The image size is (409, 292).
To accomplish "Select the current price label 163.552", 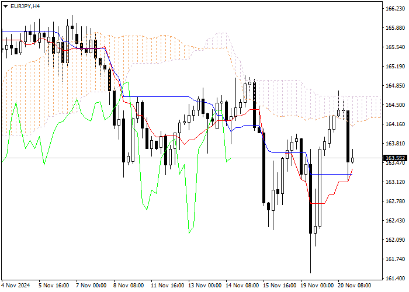I will point(395,158).
